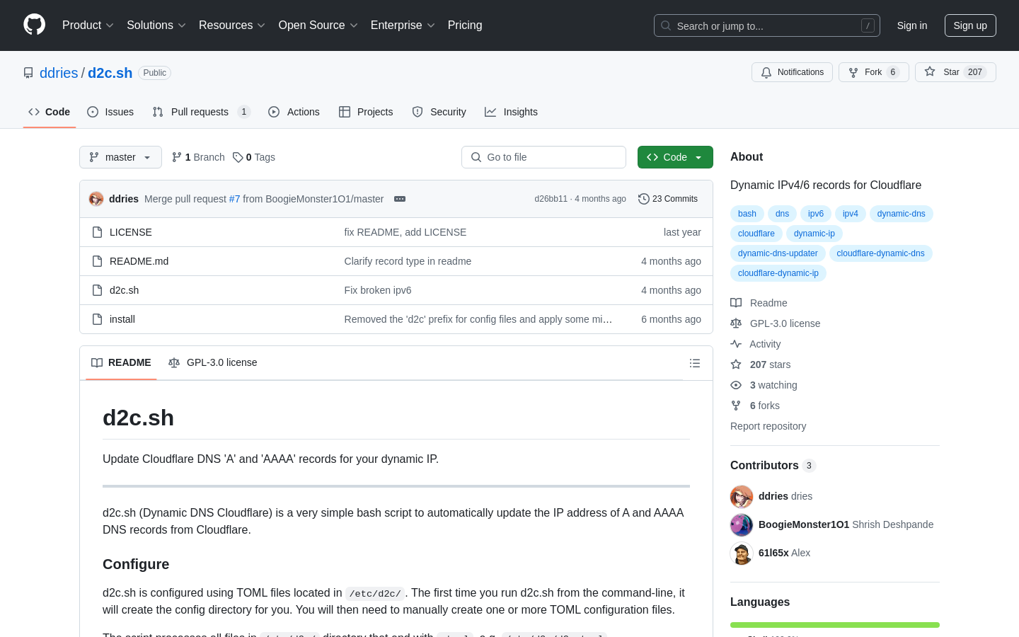Open the Projects tab

366,112
